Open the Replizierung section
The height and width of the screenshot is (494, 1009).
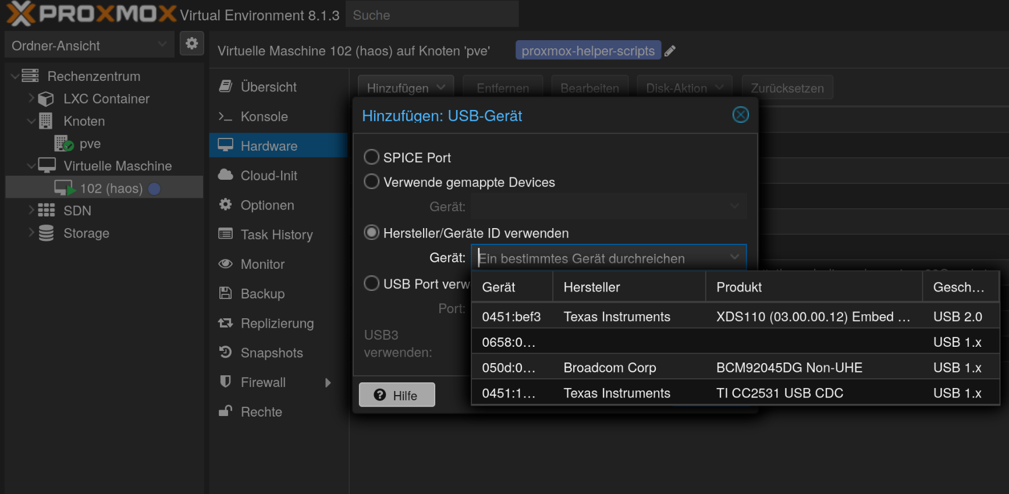278,323
